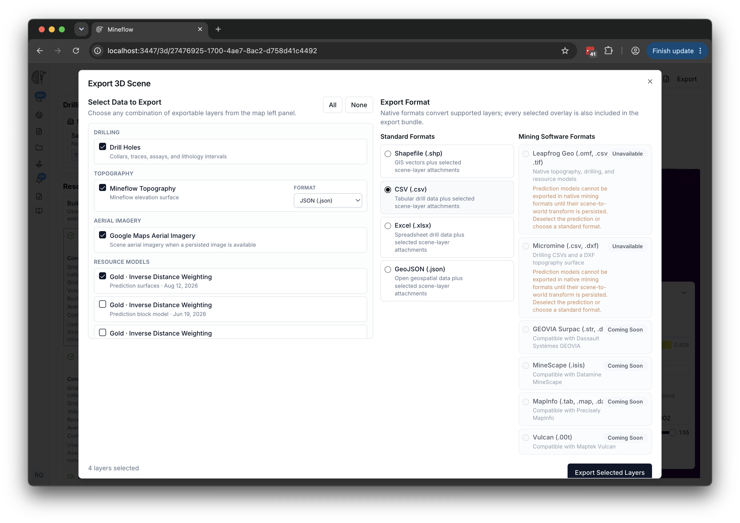Open the browser profile account icon
740x523 pixels.
(635, 51)
